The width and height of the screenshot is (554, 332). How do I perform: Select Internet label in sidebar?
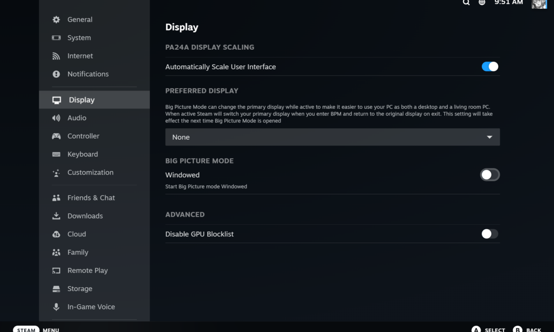pos(80,56)
